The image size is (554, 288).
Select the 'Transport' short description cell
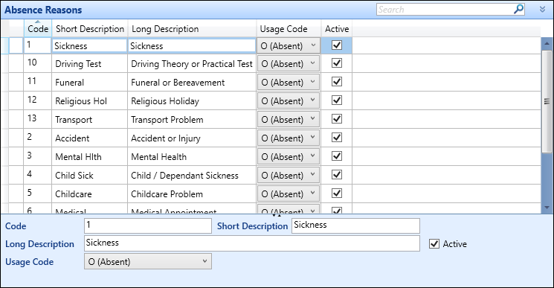(89, 119)
